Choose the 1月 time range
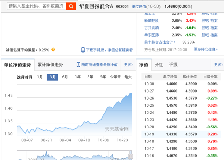 point(40,77)
